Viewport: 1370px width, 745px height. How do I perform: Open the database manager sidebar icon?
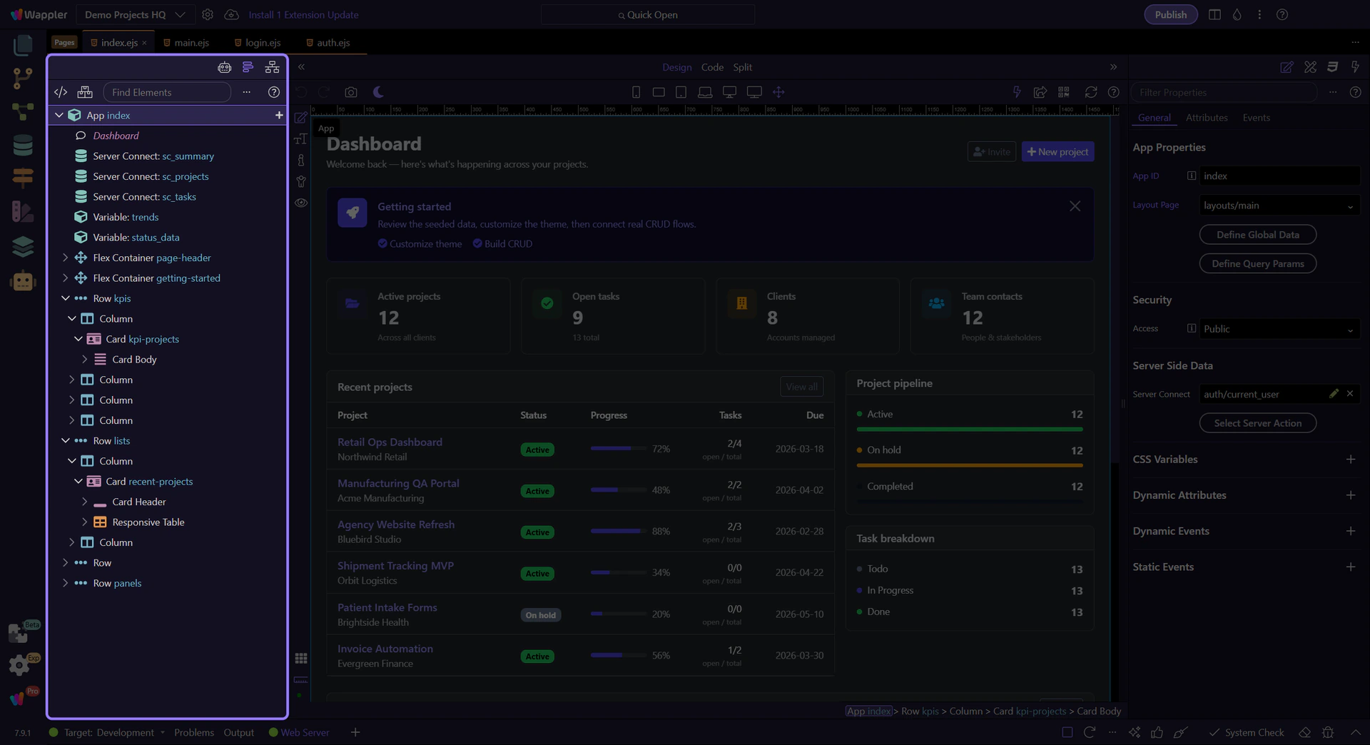point(23,146)
